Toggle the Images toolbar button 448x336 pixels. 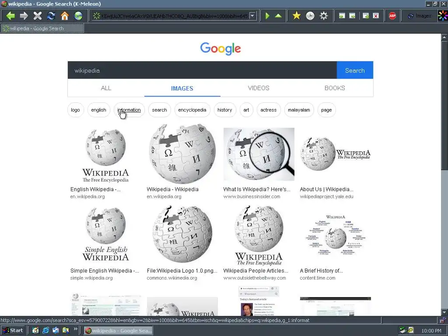tap(420, 16)
